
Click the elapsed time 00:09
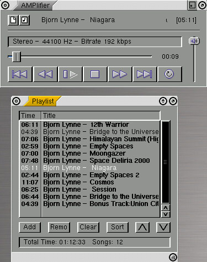coord(170,56)
